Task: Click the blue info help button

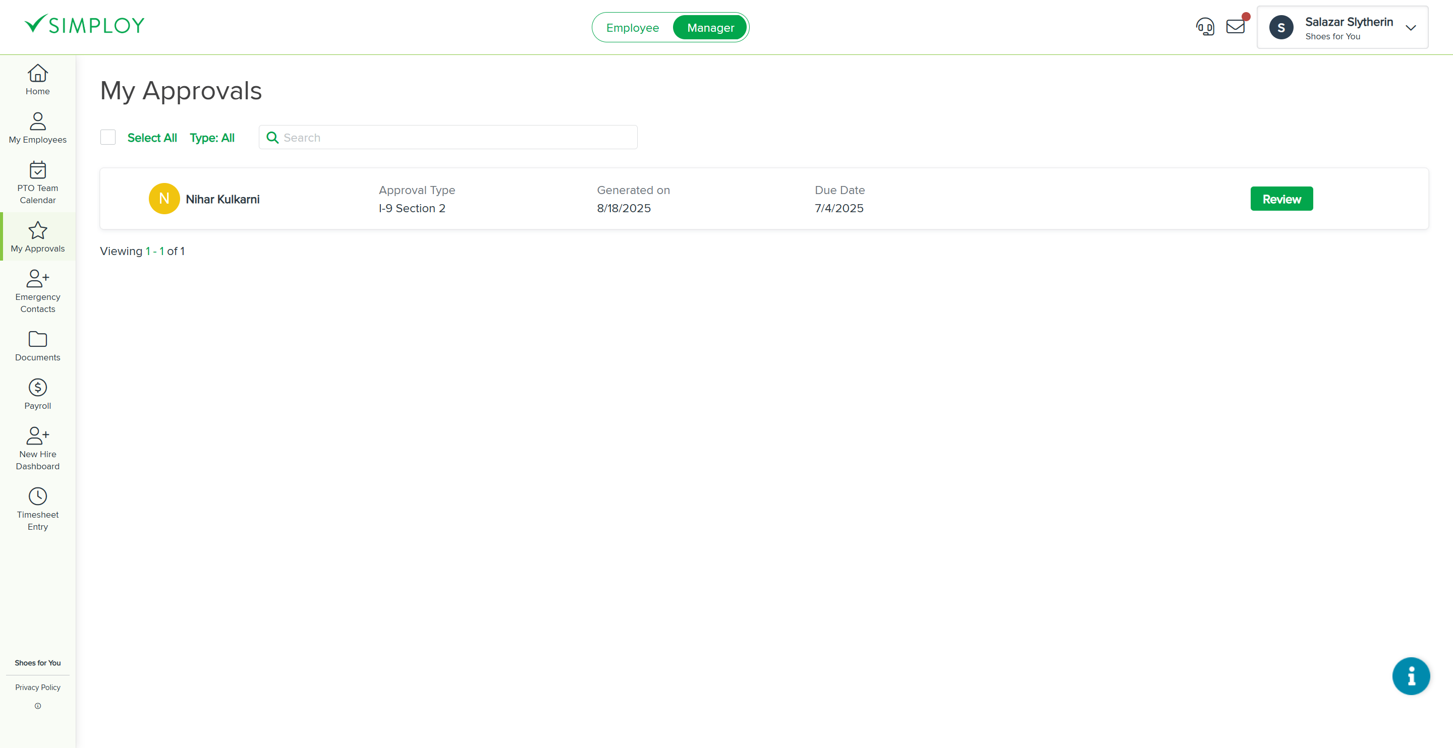Action: [1410, 675]
